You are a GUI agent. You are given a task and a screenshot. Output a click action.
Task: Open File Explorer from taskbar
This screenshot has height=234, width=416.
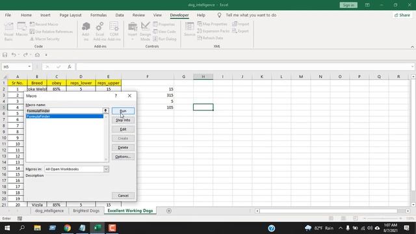click(x=37, y=228)
